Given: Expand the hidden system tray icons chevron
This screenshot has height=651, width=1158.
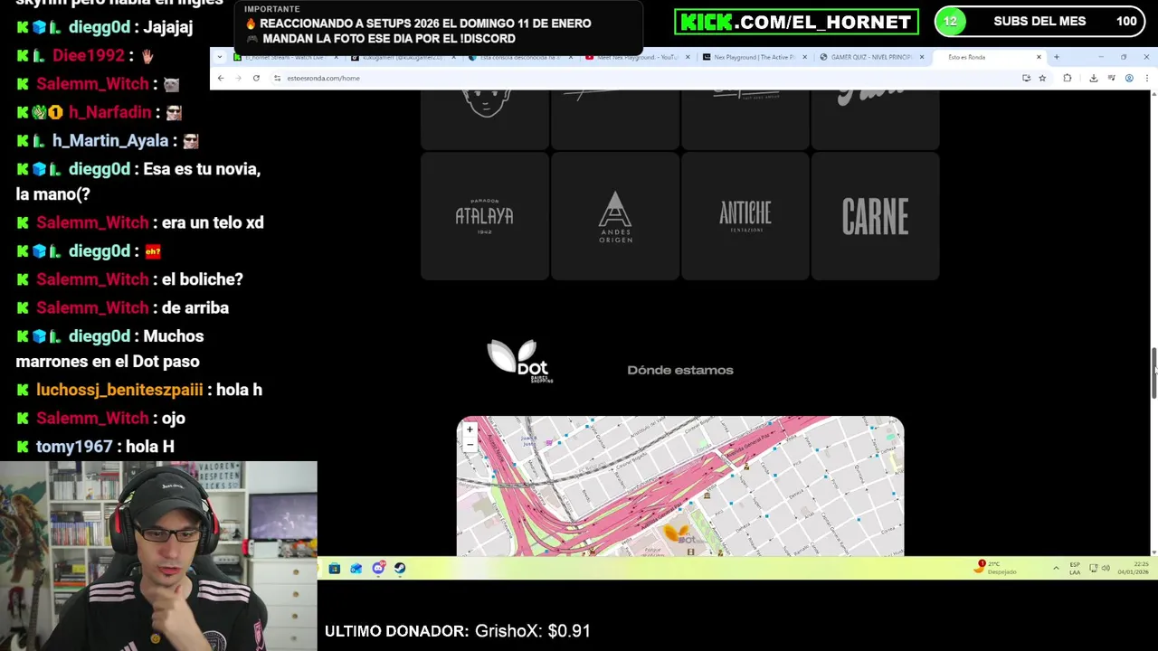Looking at the screenshot, I should tap(1056, 568).
